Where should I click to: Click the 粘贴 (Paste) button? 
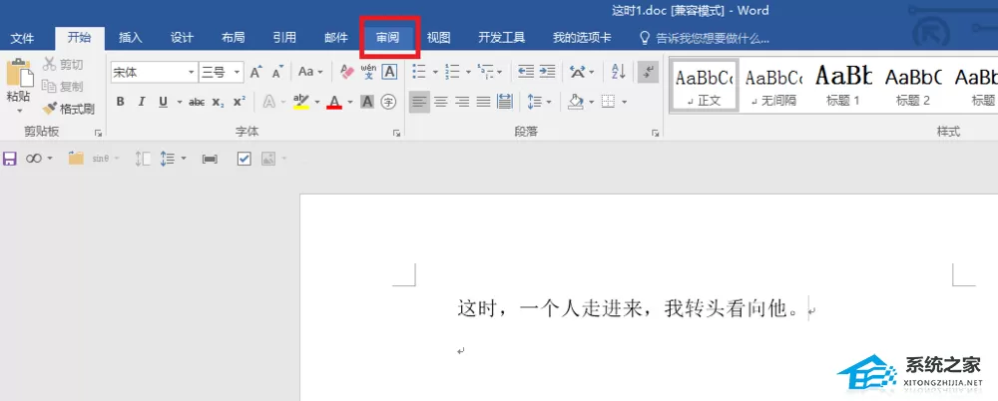[18, 86]
